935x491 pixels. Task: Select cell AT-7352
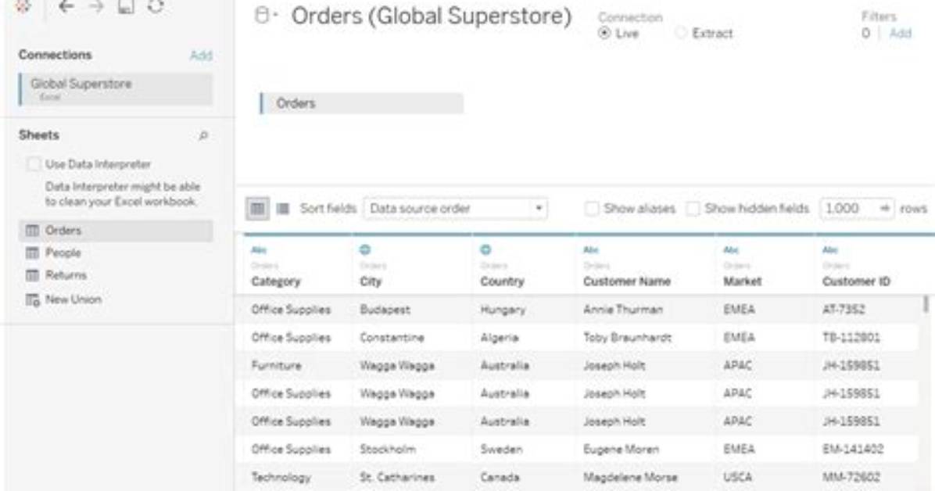[844, 310]
